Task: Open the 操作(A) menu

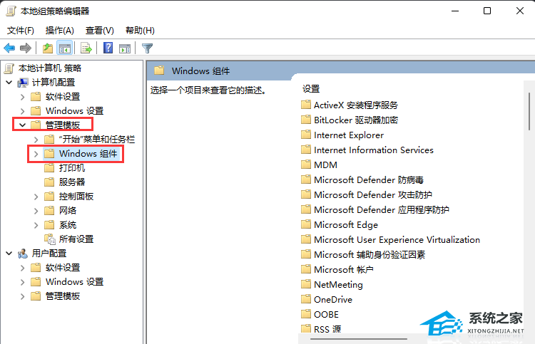Action: (59, 31)
